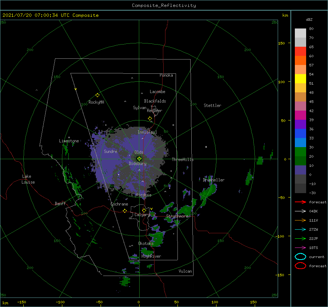Click the 150 tick on right axis

281,43
